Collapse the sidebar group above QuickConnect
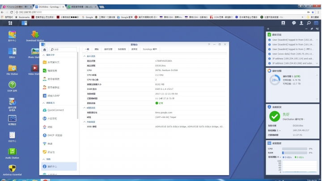Image resolution: width=322 pixels, height=181 pixels. [x=43, y=103]
